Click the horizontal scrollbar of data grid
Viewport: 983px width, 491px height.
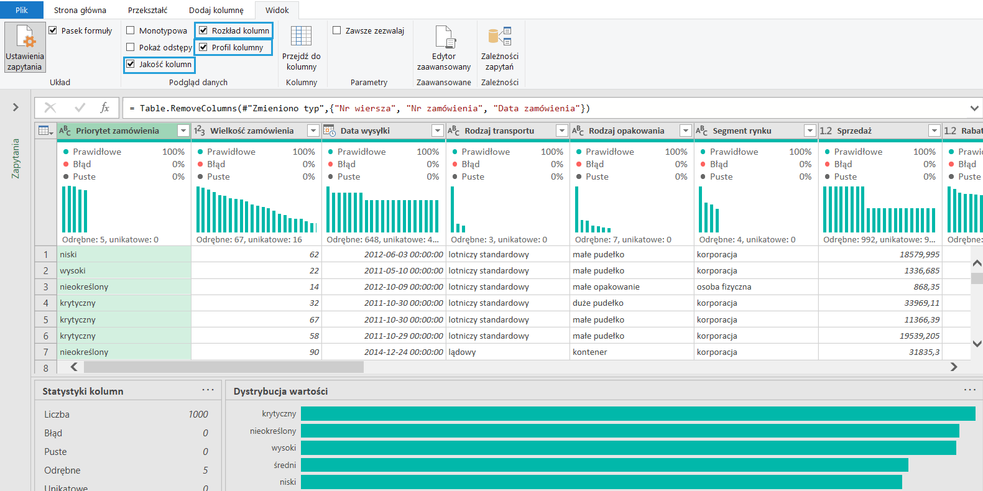(224, 367)
